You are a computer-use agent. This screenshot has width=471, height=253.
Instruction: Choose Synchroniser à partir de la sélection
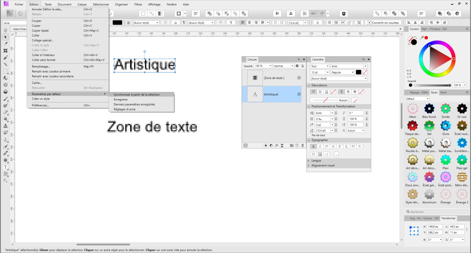(x=137, y=95)
